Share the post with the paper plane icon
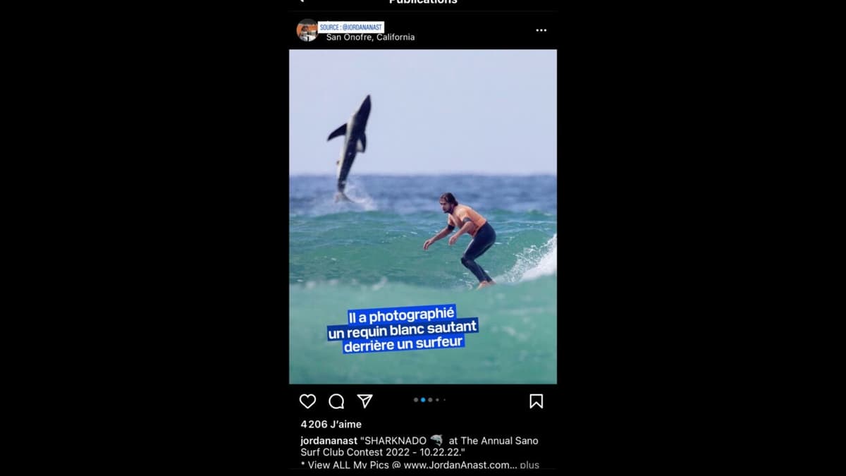846x476 pixels. click(x=364, y=401)
